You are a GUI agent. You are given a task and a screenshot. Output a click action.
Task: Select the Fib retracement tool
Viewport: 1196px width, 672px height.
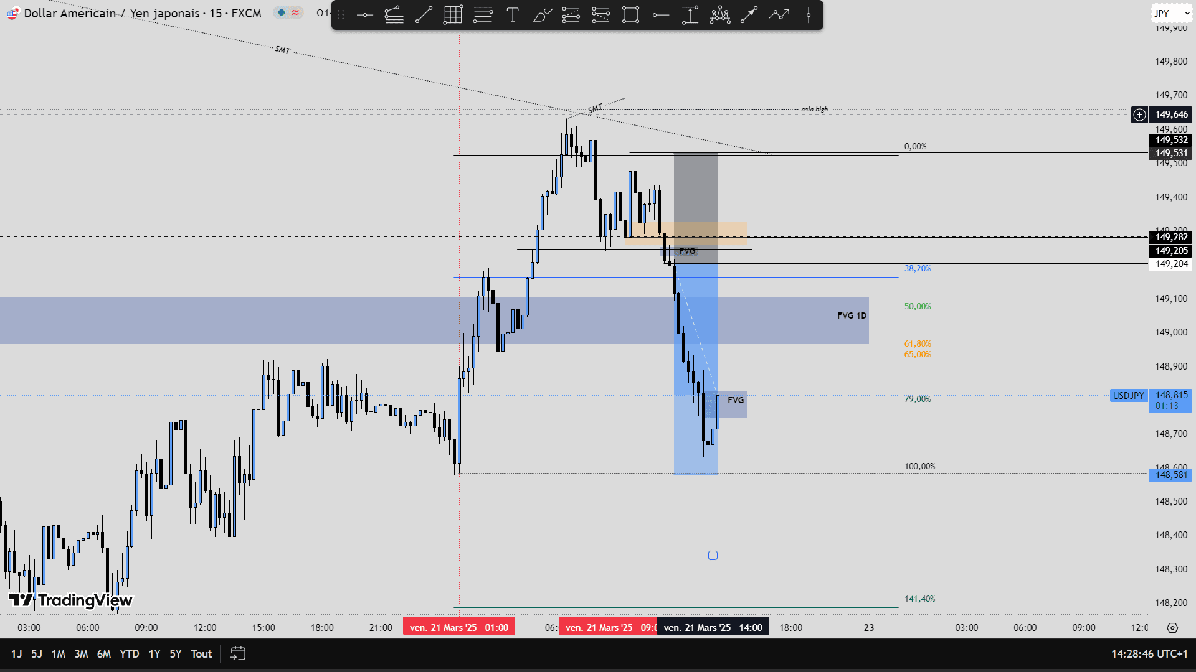tap(482, 15)
